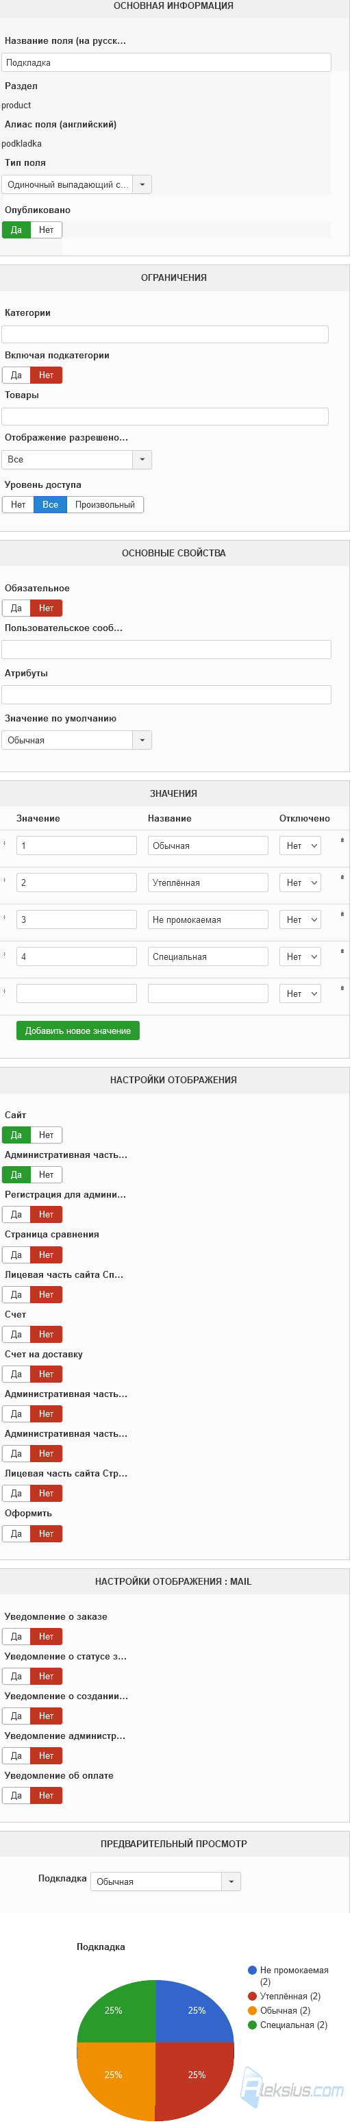Choose Нет for Уровень доступа
Screen dimensions: 352x2124
click(18, 504)
